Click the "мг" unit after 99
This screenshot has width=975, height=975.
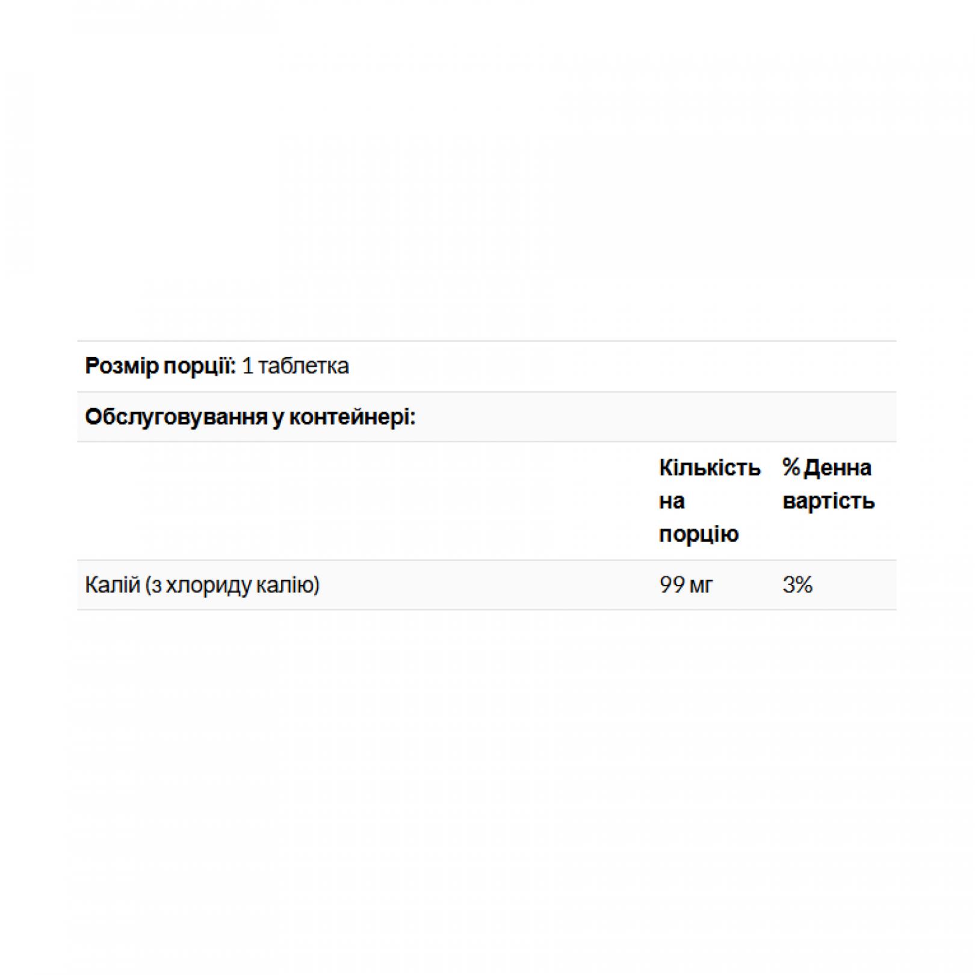[x=701, y=585]
